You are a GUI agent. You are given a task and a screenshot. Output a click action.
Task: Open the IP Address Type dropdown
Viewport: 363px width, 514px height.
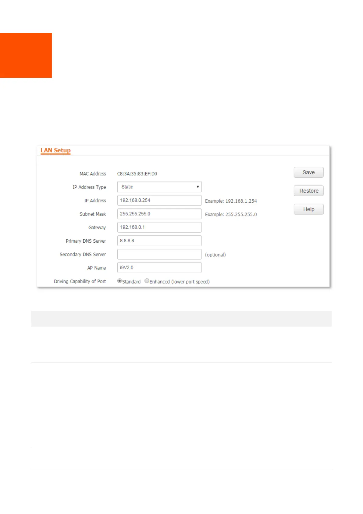point(159,187)
